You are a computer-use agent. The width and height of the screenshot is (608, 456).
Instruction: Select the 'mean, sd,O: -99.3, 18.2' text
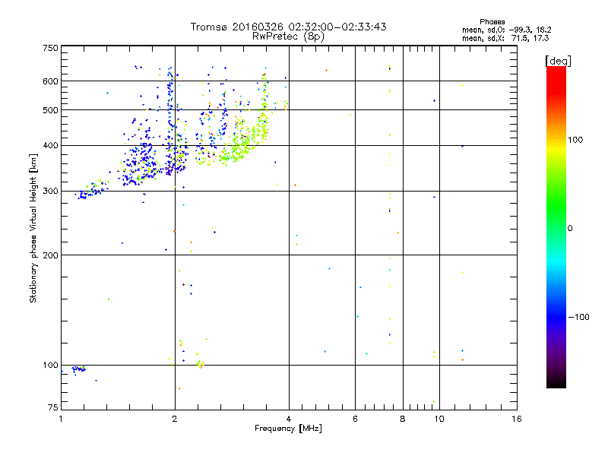coord(506,30)
